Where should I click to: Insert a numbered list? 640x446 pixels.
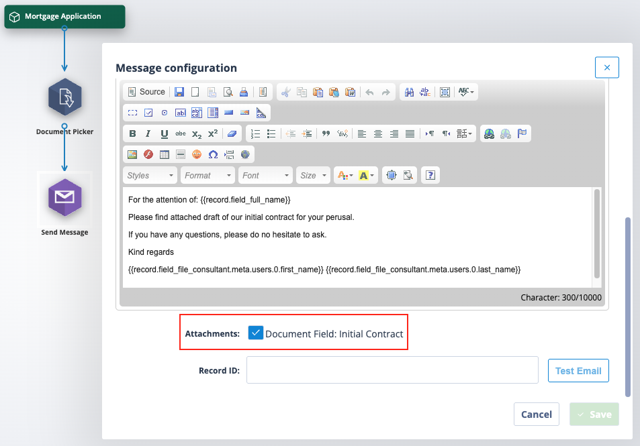255,133
